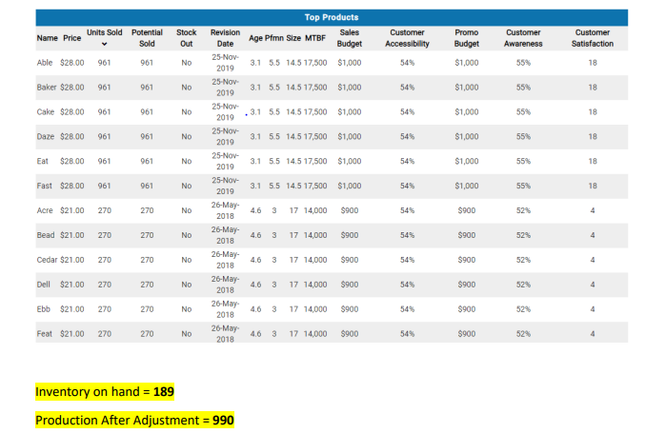This screenshot has width=645, height=434.
Task: Click Revision Date 25-Nov-2019 in Eat row
Action: tap(225, 162)
